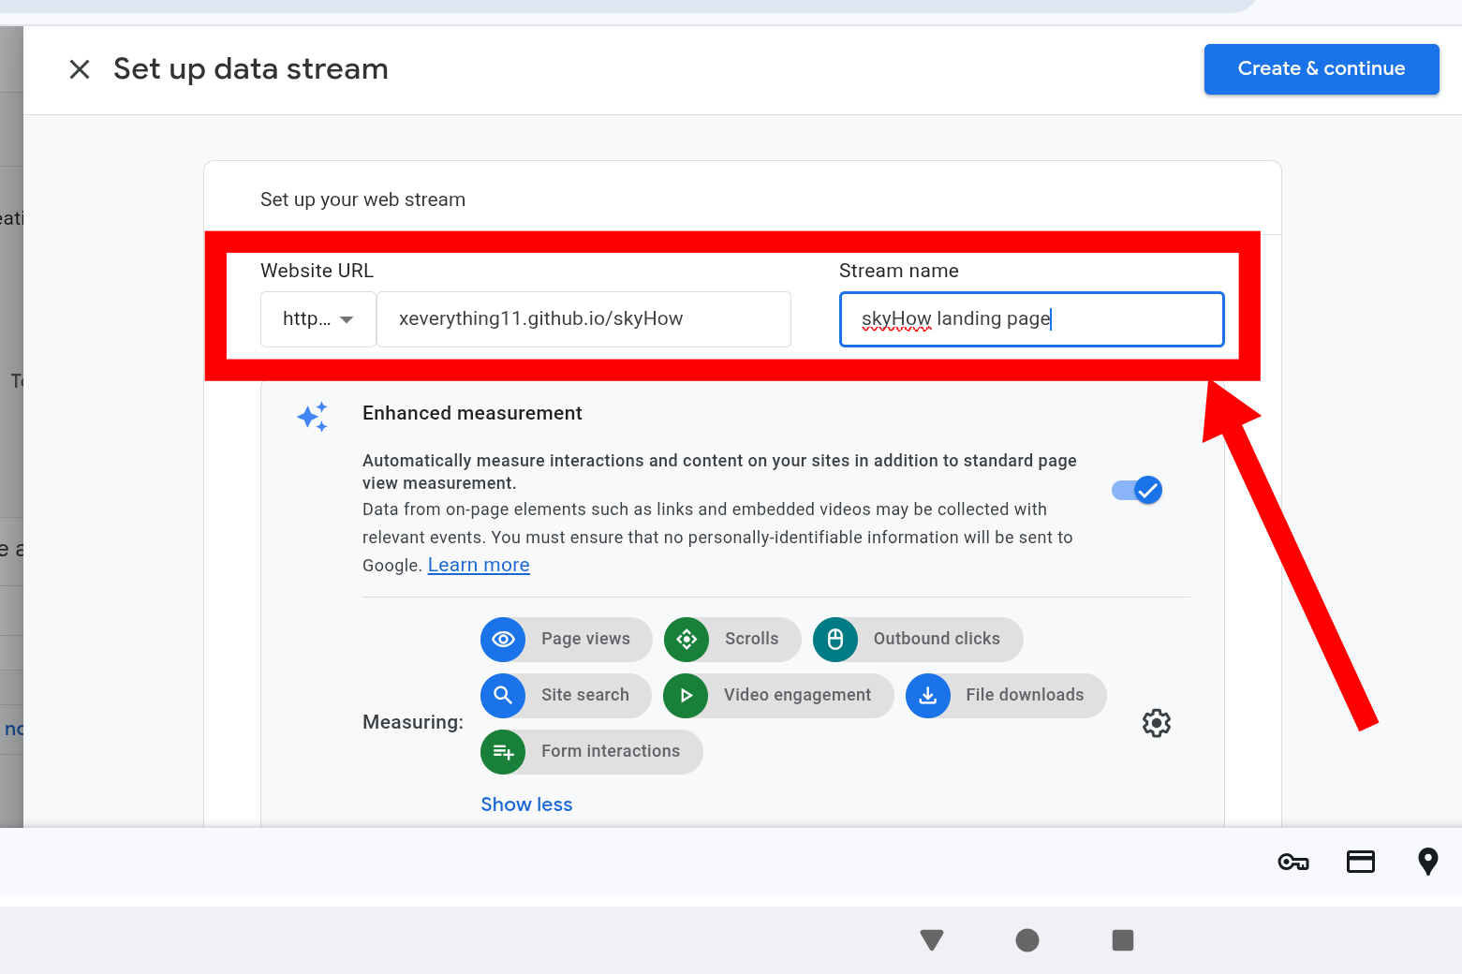Click the Site search magnifier icon

pos(503,696)
